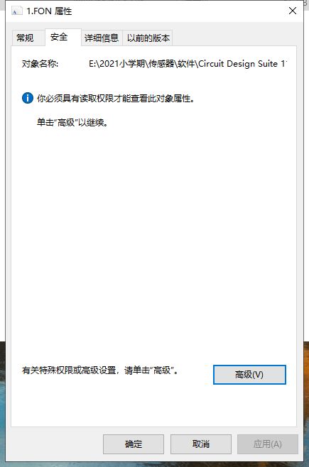Click the message 你必须具有读取权限才能查看此对象属性
Screen dimensions: 309x467
point(116,98)
